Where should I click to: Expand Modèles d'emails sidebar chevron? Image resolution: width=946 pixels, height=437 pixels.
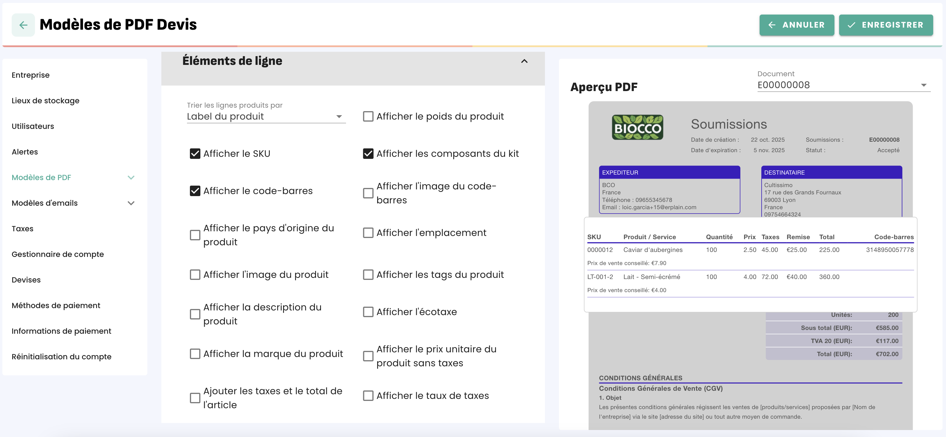pos(131,203)
